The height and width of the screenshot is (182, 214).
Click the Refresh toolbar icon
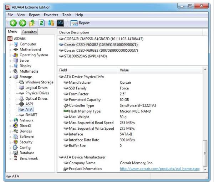tap(41, 23)
